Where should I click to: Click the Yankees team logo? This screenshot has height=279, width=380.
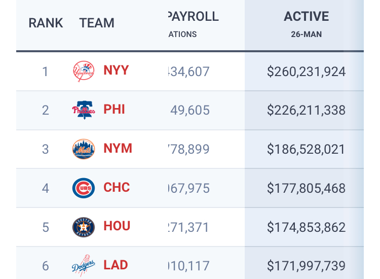click(84, 72)
